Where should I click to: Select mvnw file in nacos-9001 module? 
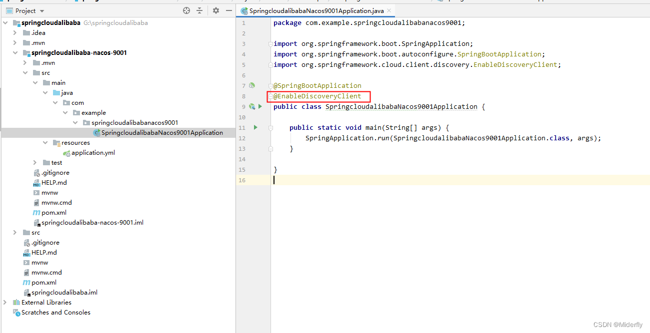click(x=50, y=193)
